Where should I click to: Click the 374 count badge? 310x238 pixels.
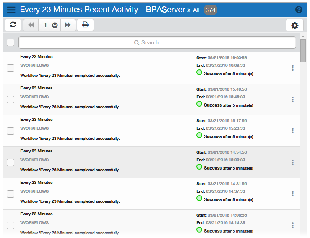click(x=210, y=10)
